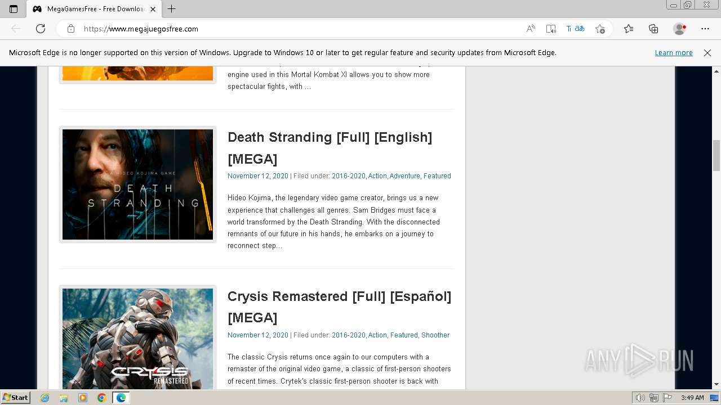721x405 pixels.
Task: Open Featured category under Crysis Remastered
Action: [x=404, y=335]
